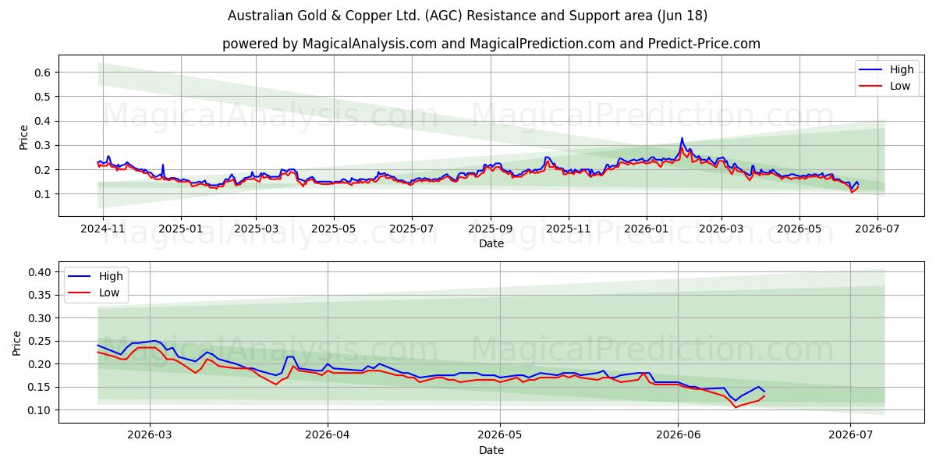This screenshot has width=936, height=468.
Task: Click the '2026-03' tick label on the bottom chart
Action: [150, 435]
